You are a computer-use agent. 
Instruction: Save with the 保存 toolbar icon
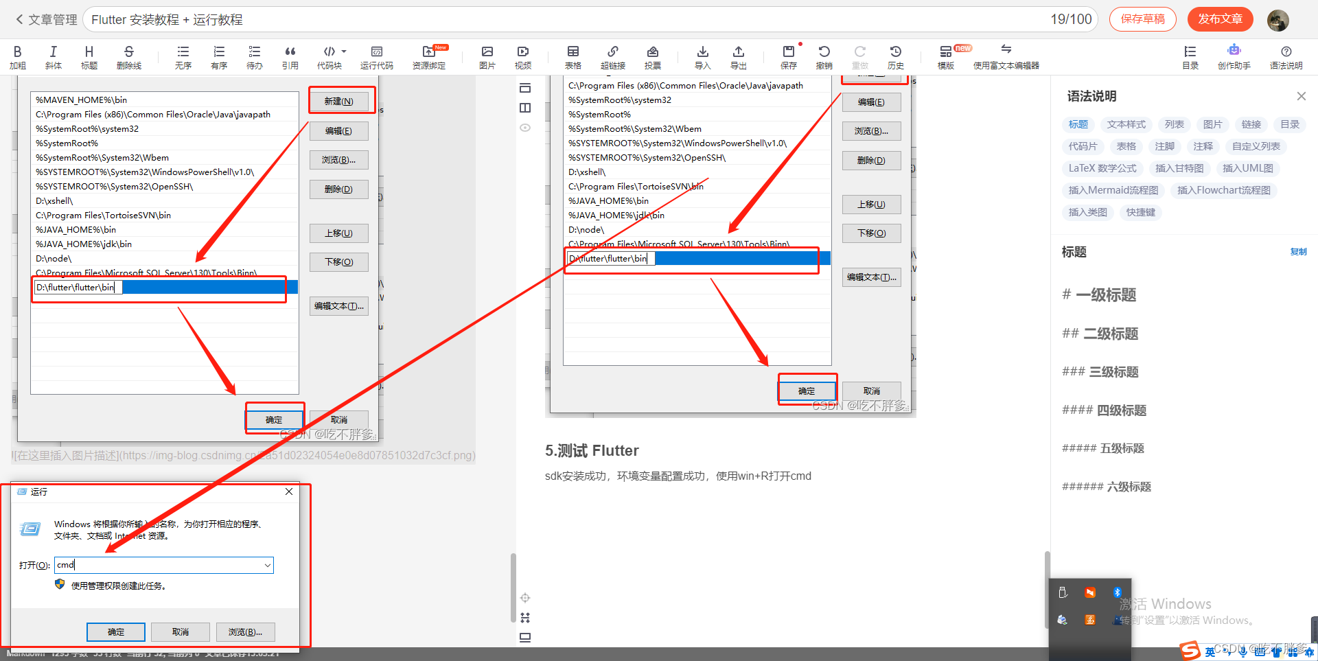(x=789, y=57)
